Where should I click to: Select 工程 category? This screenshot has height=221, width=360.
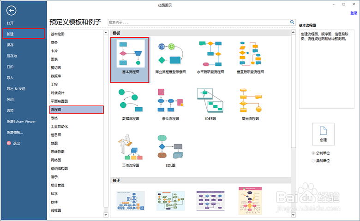tap(54, 85)
